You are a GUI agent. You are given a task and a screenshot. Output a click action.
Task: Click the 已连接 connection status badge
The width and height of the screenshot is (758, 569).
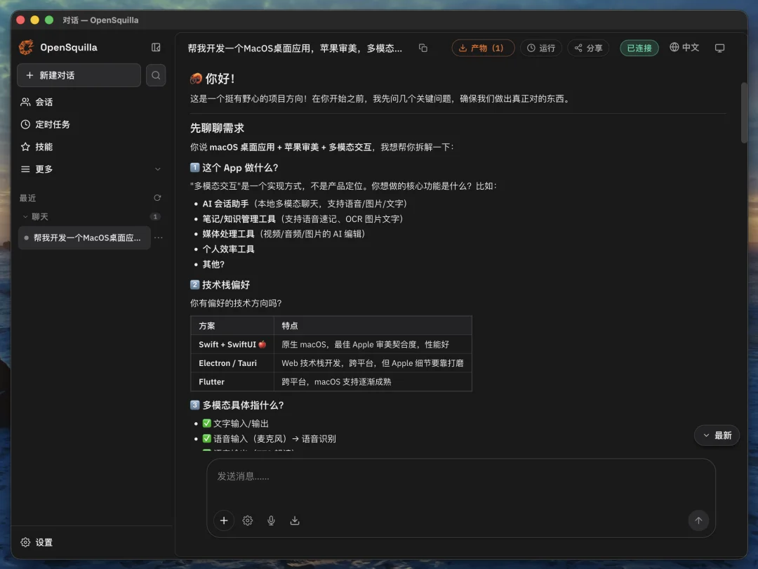(x=639, y=48)
